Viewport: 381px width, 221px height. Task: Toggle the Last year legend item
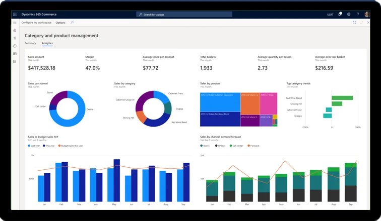[x=35, y=145]
